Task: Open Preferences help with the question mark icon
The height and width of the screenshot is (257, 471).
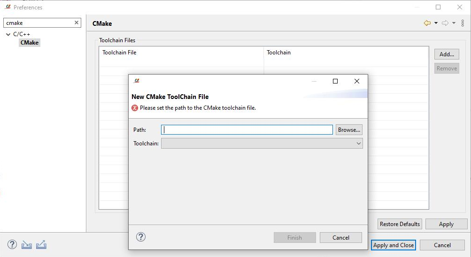Action: coord(12,244)
